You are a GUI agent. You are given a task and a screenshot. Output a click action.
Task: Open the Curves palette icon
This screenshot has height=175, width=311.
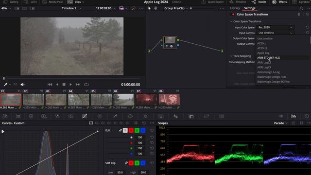pos(85,116)
